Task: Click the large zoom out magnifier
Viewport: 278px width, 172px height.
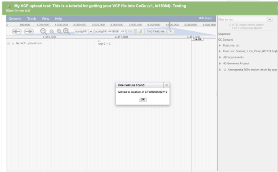Action: click(43, 31)
